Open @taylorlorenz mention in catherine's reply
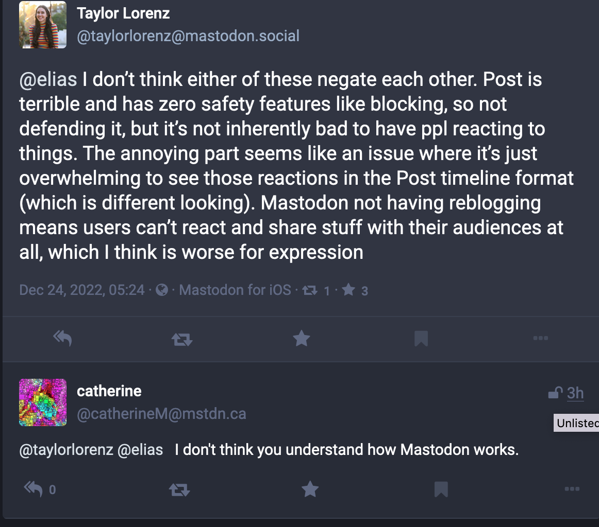Screen dimensions: 599x527 [66, 450]
